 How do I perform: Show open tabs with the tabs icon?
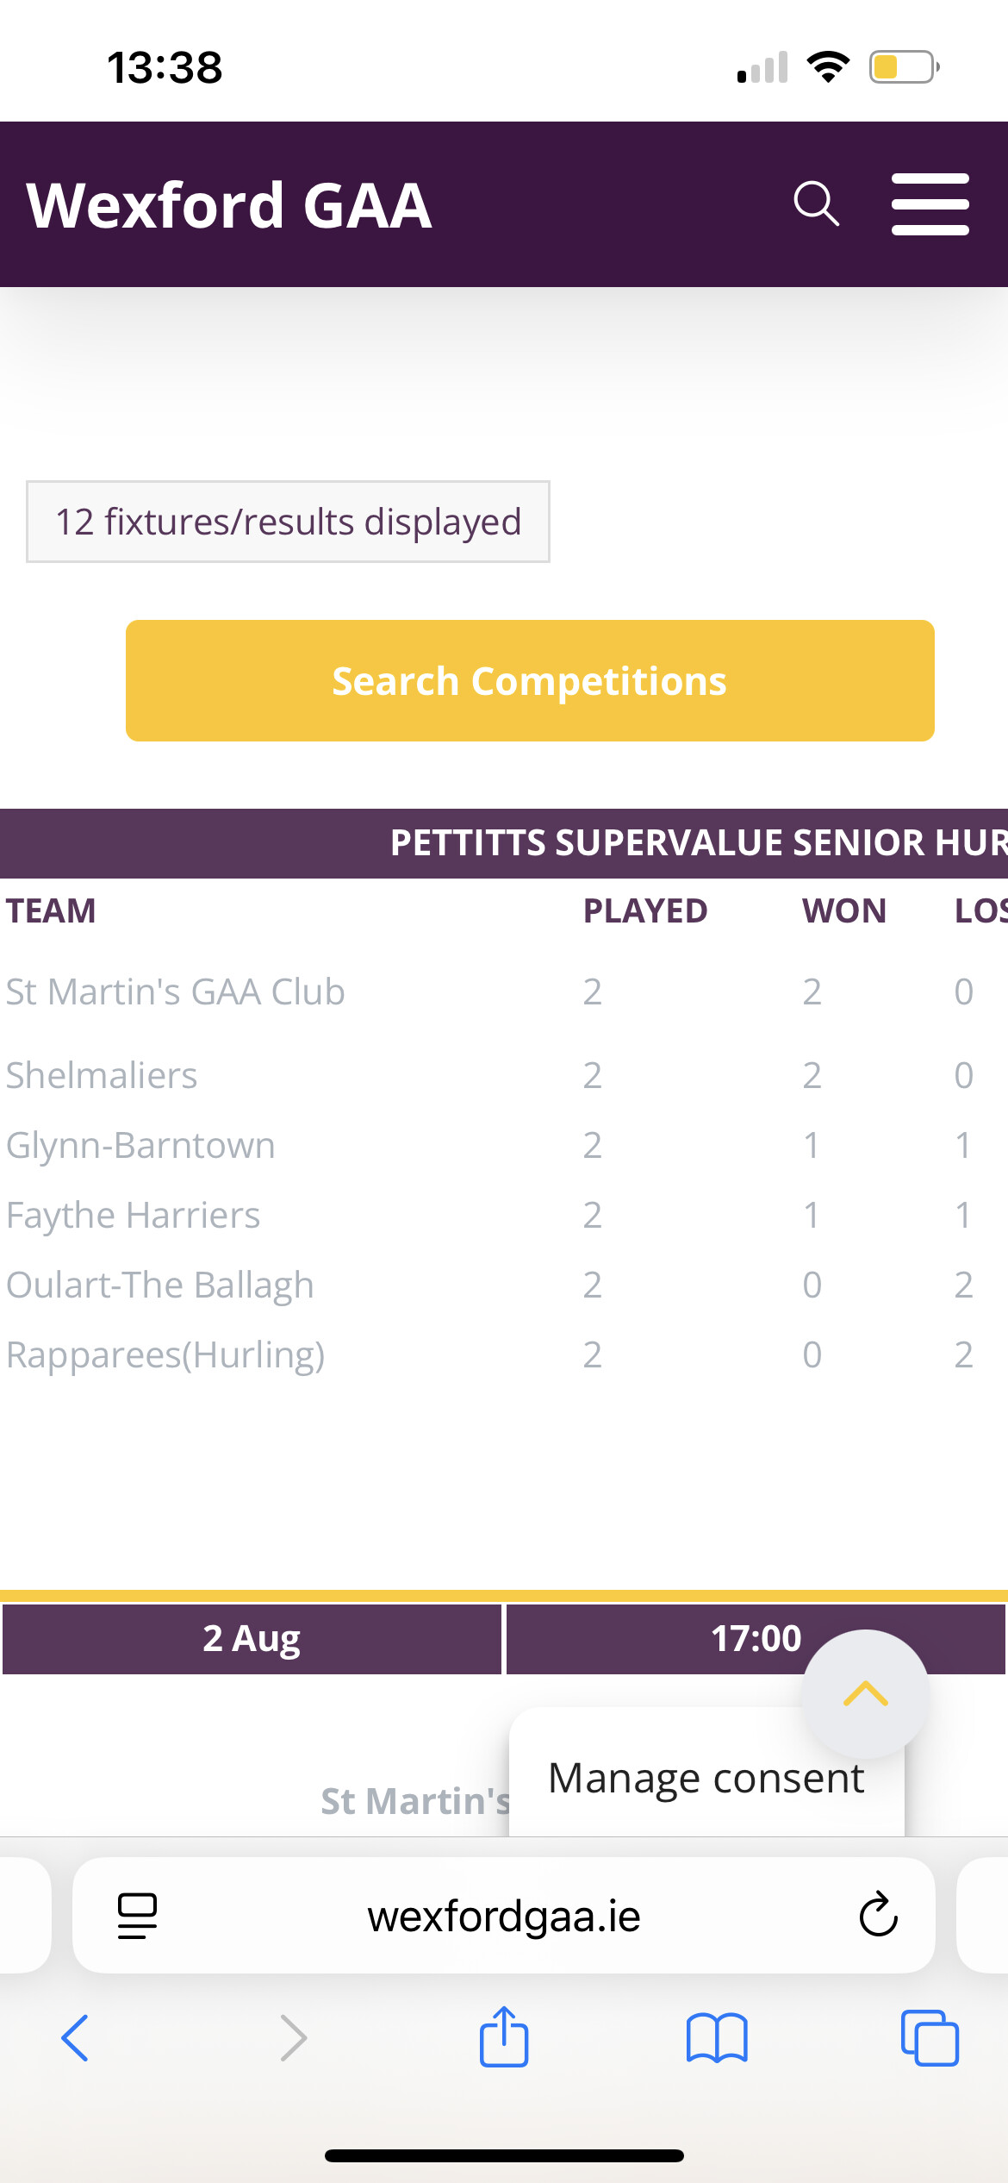point(930,2038)
